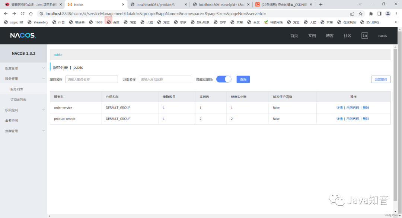Click 删除 for order-service
Viewport: 402px width, 218px height.
pyautogui.click(x=366, y=108)
